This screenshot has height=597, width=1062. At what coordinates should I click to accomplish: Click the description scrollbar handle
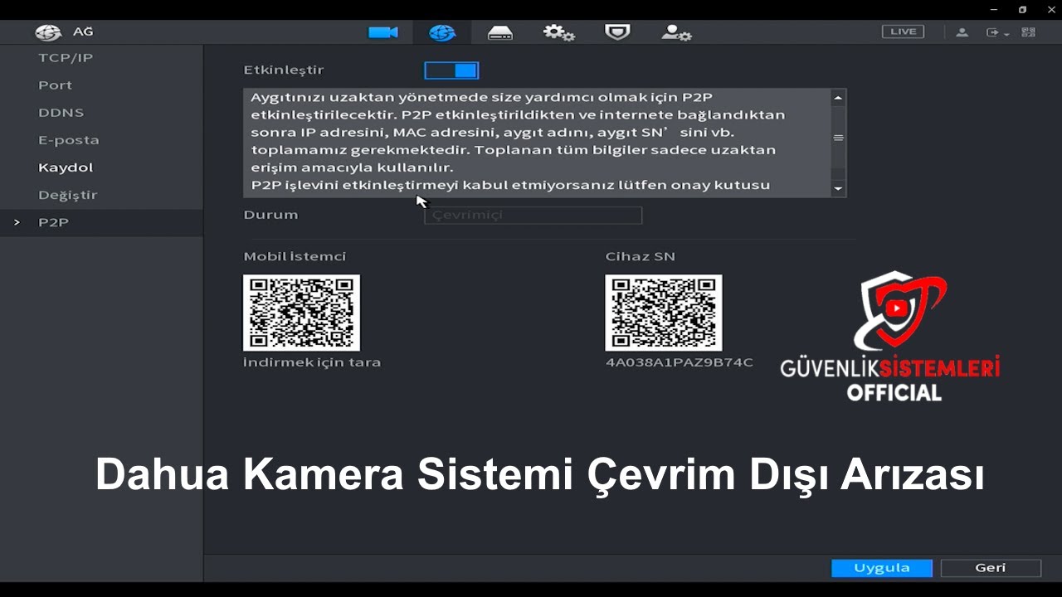click(838, 138)
